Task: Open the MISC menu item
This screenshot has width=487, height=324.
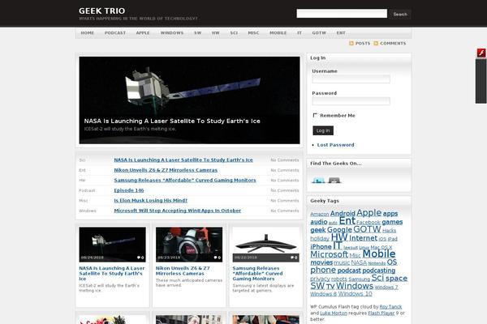Action: (253, 33)
